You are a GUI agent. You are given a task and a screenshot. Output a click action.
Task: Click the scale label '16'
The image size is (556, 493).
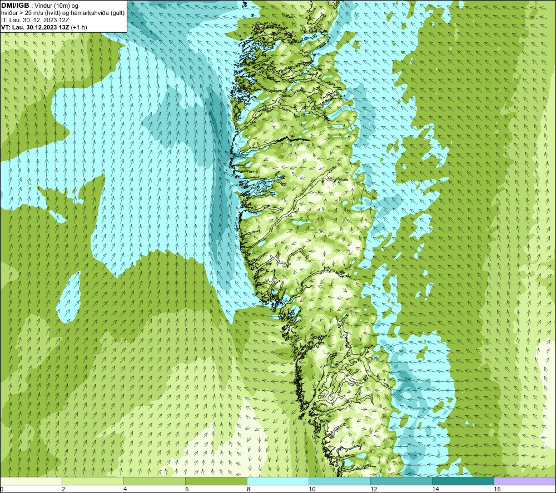point(497,489)
